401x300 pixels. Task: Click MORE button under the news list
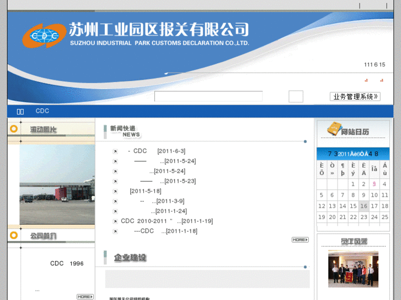(x=300, y=240)
